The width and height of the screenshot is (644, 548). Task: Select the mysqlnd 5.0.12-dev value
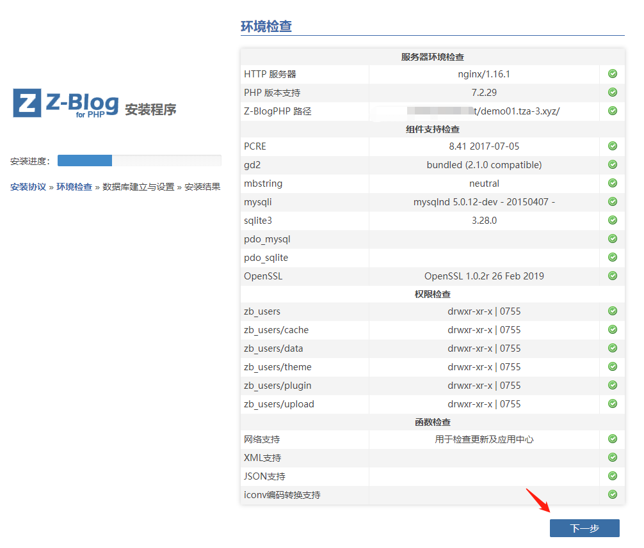click(484, 202)
